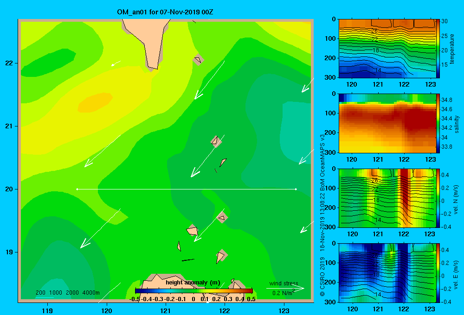
Task: Click the '2000' bathymetry depth label
Action: point(72,293)
